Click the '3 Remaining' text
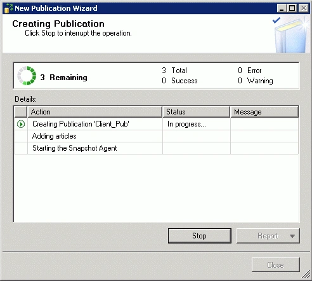This screenshot has width=312, height=281. click(x=63, y=78)
